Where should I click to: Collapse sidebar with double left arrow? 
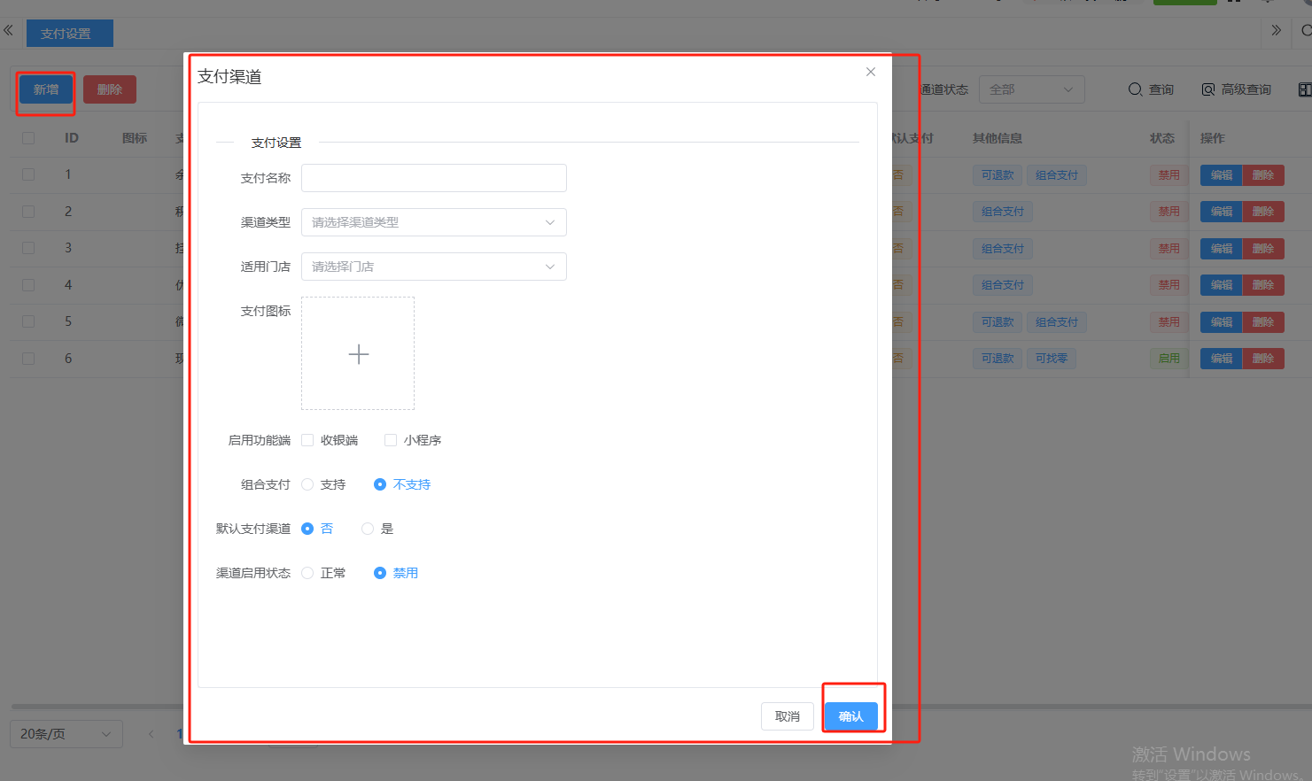[x=8, y=31]
